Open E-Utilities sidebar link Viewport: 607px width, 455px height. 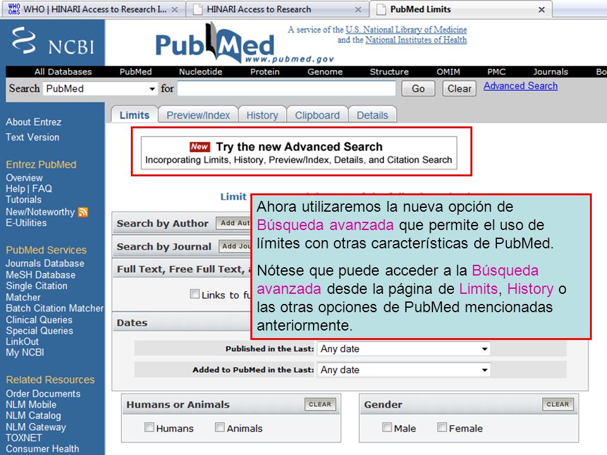tap(26, 223)
